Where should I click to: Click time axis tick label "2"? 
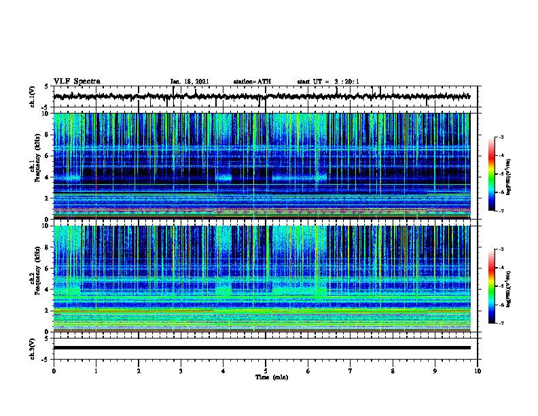139,371
